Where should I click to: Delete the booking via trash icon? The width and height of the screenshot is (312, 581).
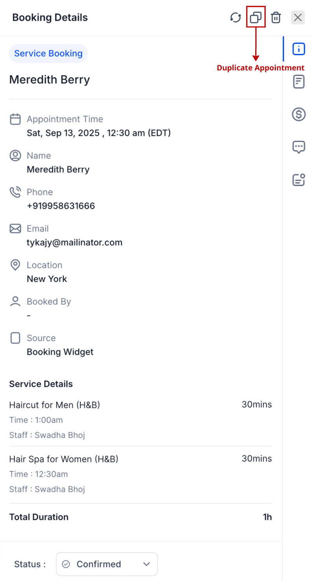(276, 17)
